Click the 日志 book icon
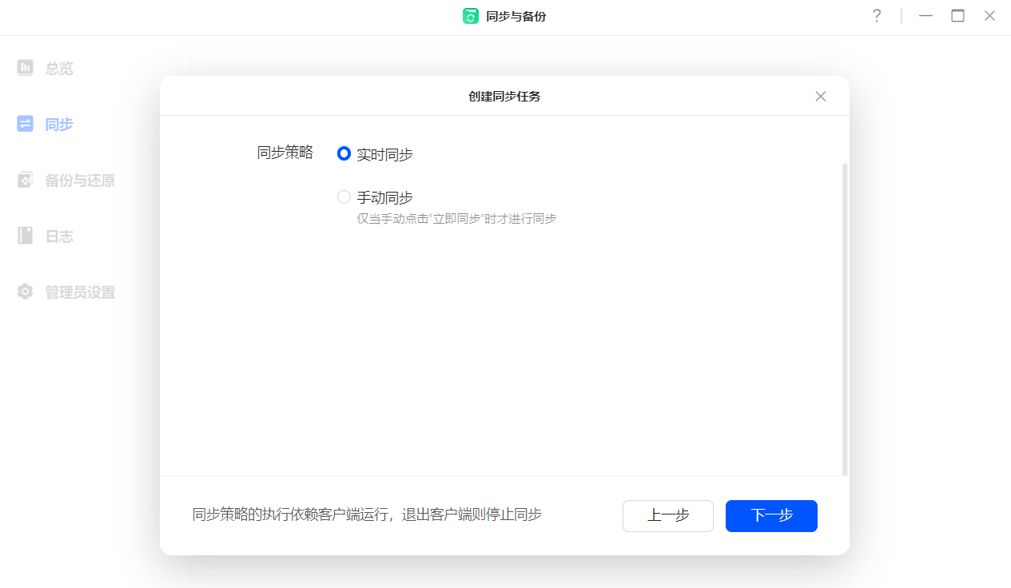 coord(25,235)
